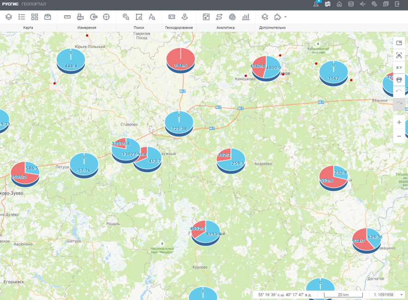Screen dimensions: 408x300
Task: Click the Ставрово town label on map
Action: click(x=129, y=124)
